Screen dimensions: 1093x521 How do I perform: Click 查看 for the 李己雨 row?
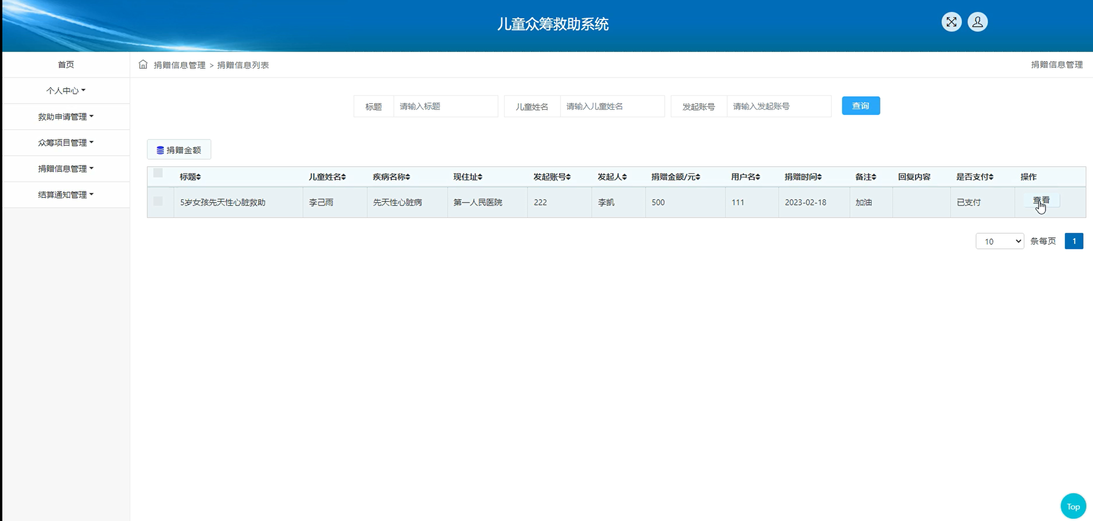point(1041,200)
